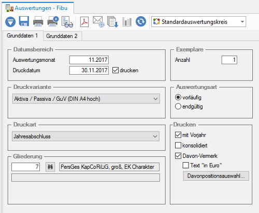The image size is (259, 213).
Task: Click the blue refresh arrows icon
Action: [141, 21]
